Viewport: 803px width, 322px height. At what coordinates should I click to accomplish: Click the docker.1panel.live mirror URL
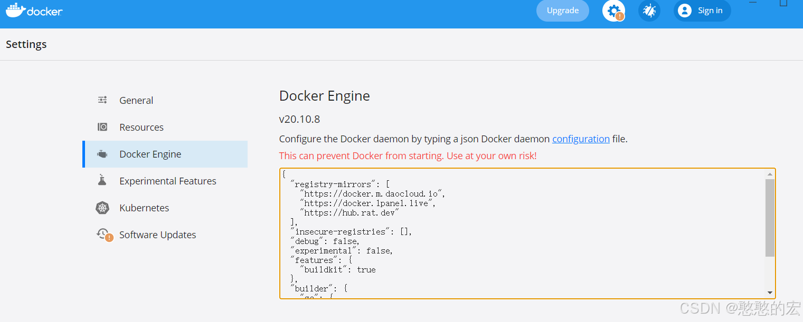pos(367,203)
